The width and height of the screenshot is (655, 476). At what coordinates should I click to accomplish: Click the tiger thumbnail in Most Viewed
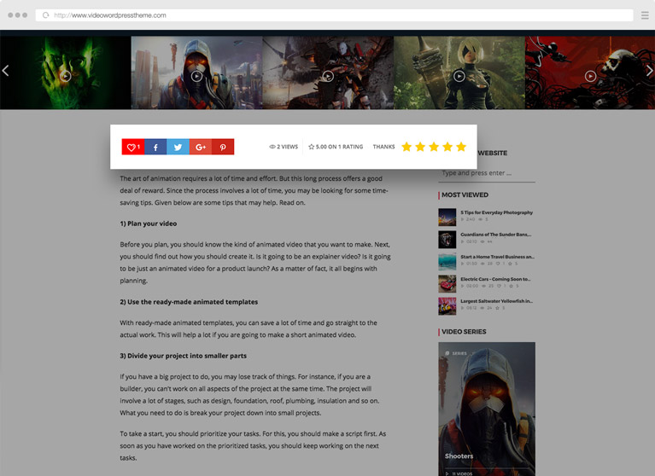click(x=447, y=240)
